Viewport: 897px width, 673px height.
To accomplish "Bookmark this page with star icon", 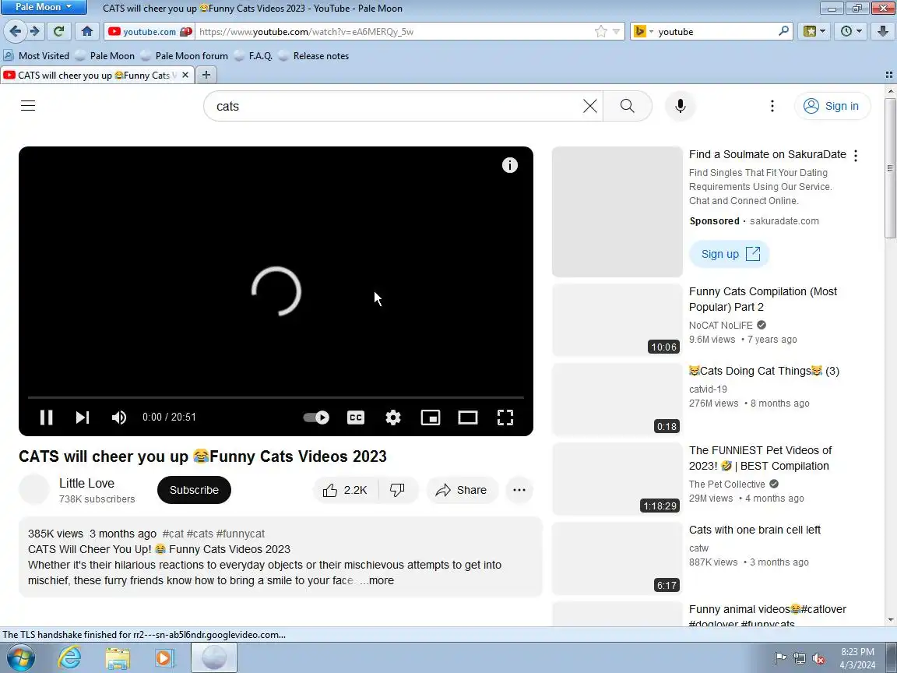I will click(600, 31).
